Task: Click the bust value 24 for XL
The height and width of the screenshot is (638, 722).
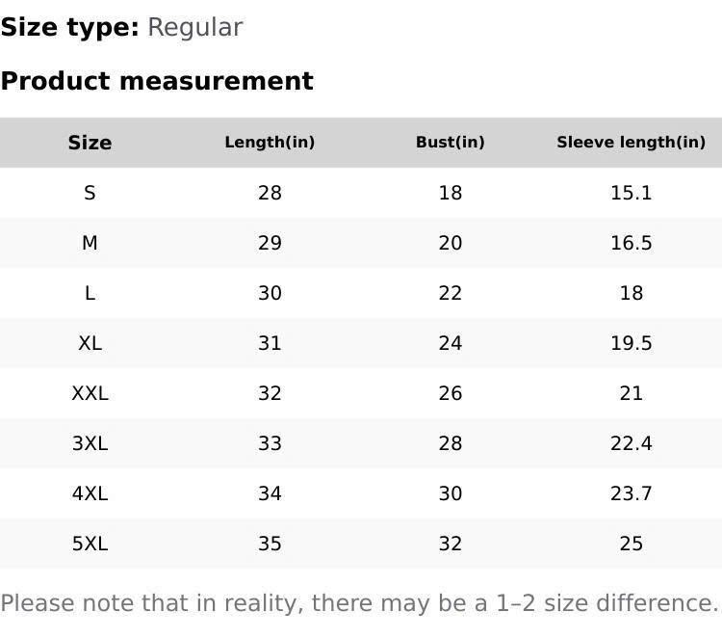Action: click(450, 343)
